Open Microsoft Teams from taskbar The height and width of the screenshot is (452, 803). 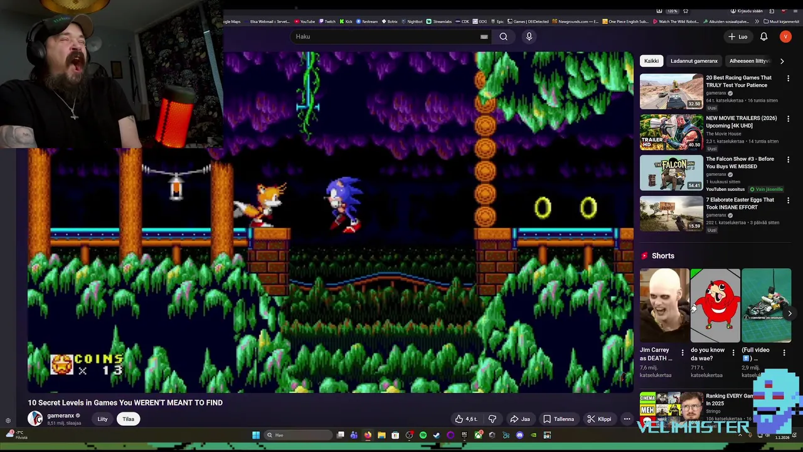click(x=354, y=435)
